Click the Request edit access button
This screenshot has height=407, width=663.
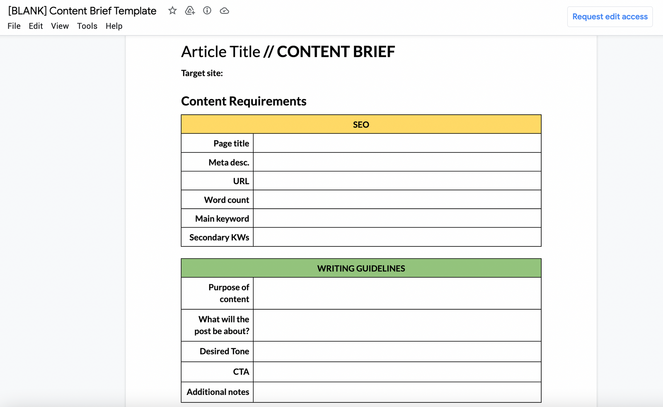[x=610, y=17]
